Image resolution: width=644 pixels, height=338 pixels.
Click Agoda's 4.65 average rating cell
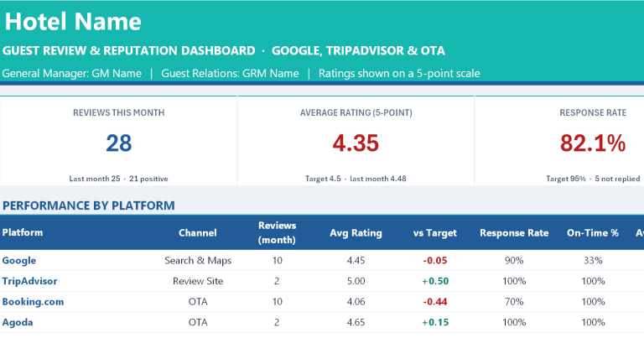pyautogui.click(x=356, y=322)
